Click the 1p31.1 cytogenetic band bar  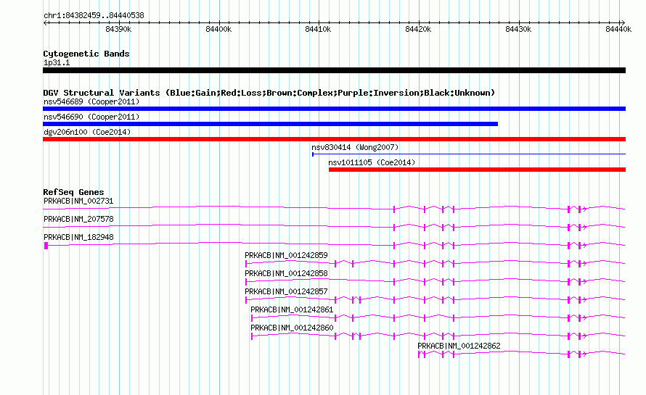coord(334,70)
